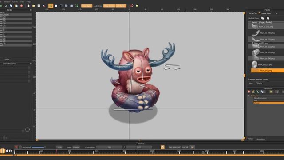Toggle the orange loop button on timeline
This screenshot has width=284, height=160.
point(163,147)
